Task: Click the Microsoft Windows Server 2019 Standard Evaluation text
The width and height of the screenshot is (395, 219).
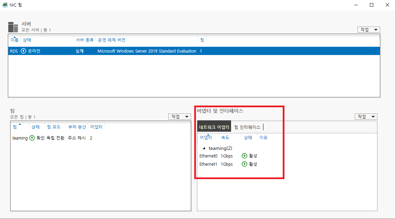Action: (147, 51)
